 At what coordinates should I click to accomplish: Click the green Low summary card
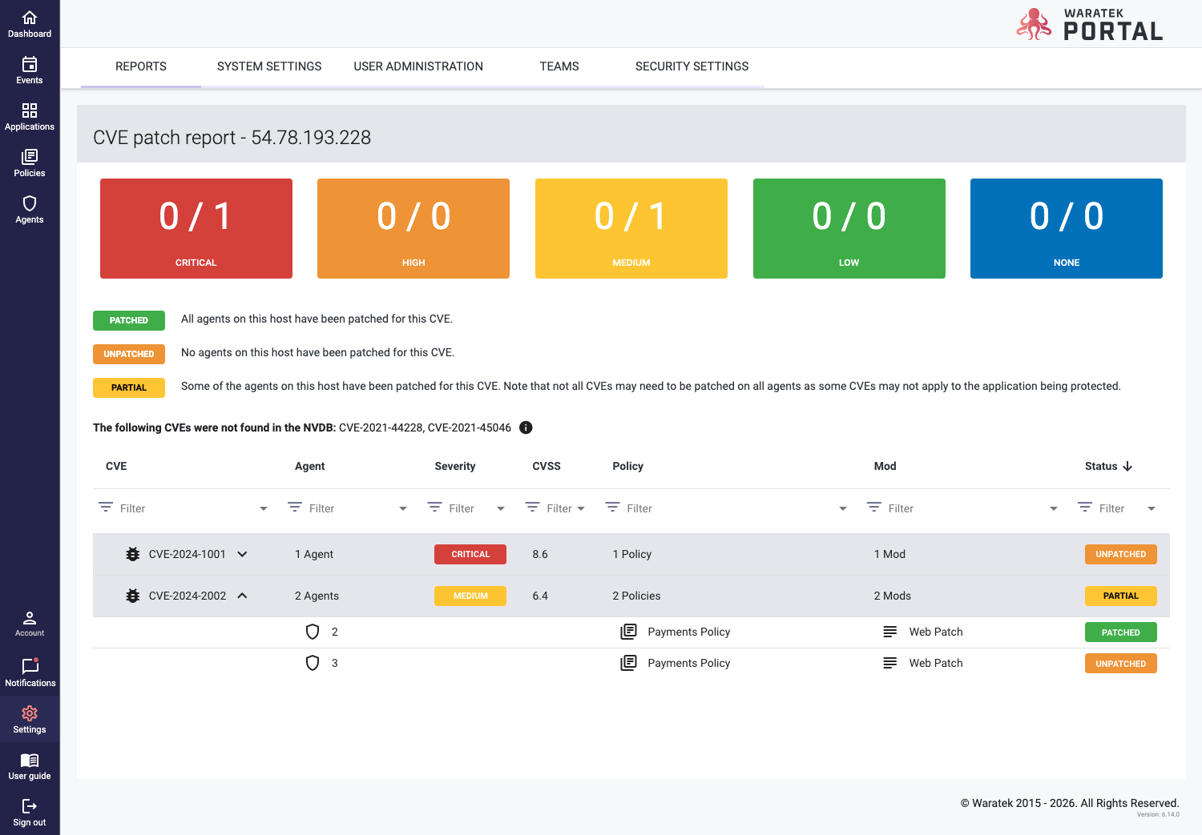coord(849,228)
